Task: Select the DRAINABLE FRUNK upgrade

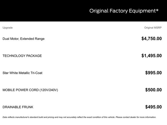Action: [18, 107]
